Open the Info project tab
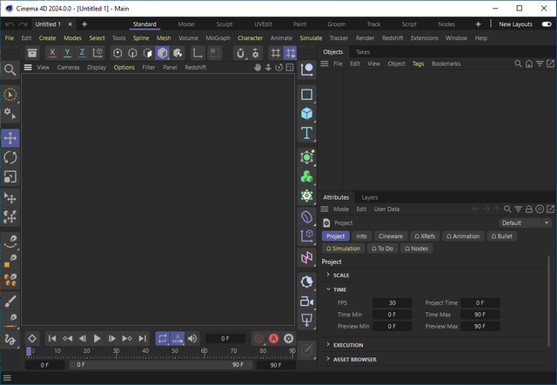 361,236
